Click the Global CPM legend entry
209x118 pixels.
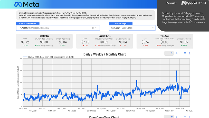tap(49, 57)
